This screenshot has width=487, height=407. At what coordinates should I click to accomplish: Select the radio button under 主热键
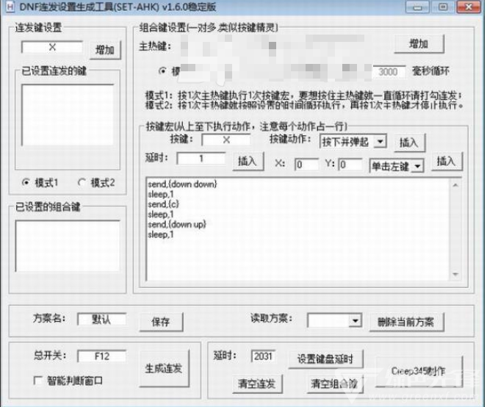[162, 71]
